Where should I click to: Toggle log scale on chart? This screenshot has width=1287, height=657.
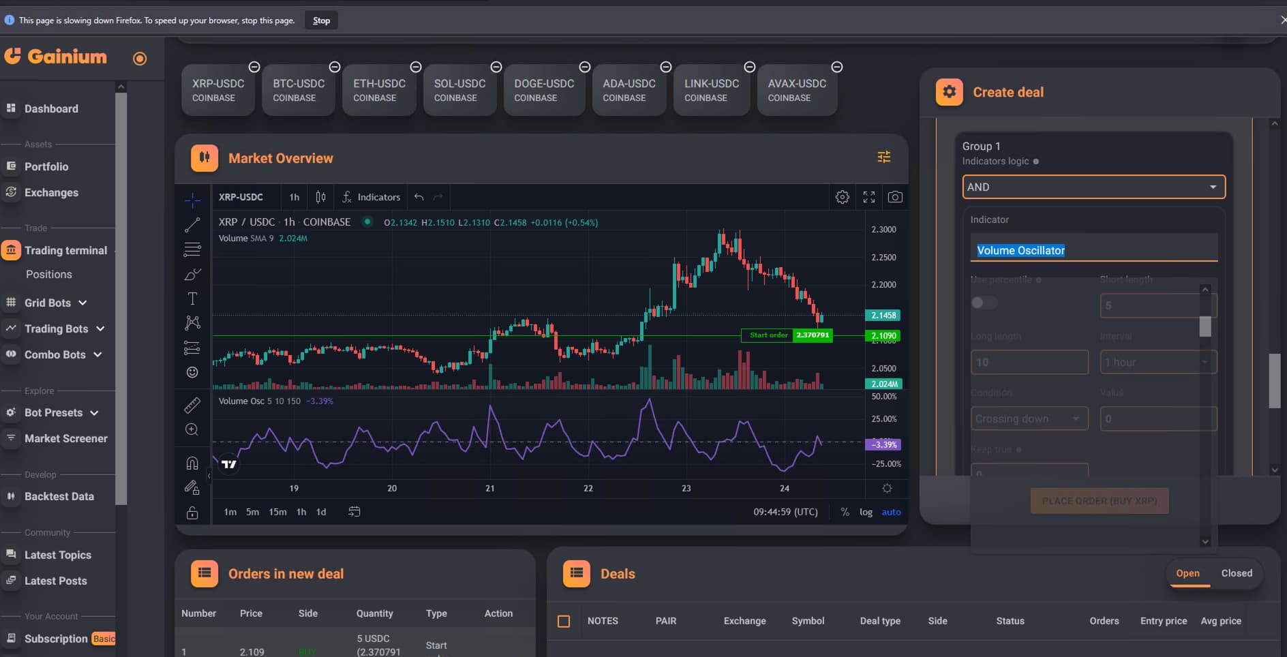point(866,512)
